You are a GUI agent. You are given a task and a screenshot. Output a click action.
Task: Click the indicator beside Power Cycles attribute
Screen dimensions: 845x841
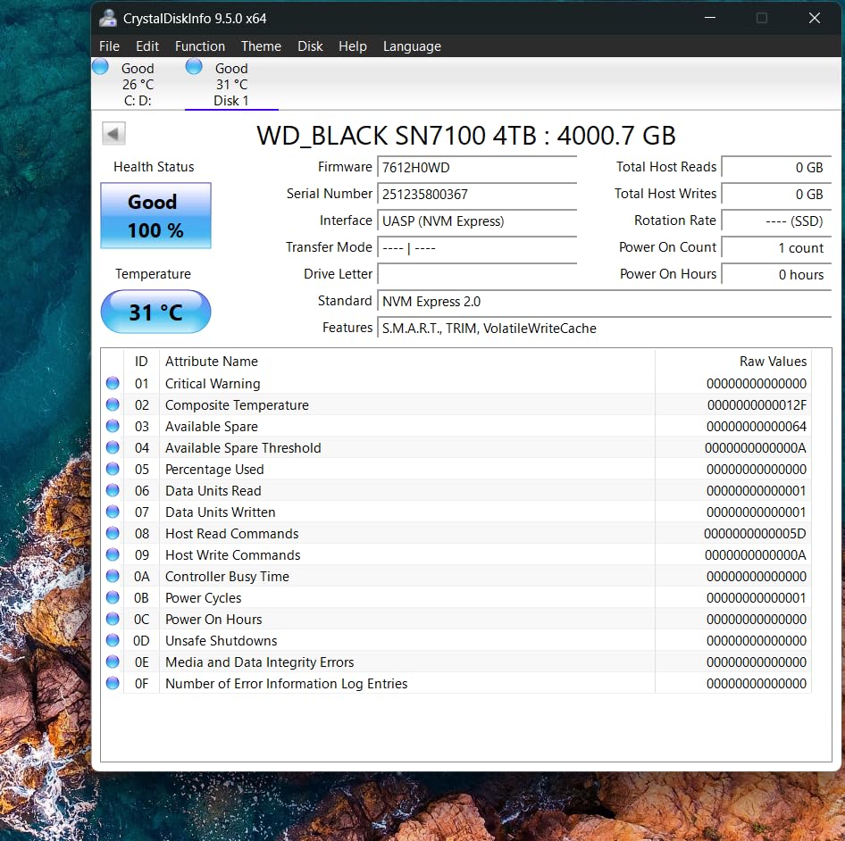click(x=113, y=597)
